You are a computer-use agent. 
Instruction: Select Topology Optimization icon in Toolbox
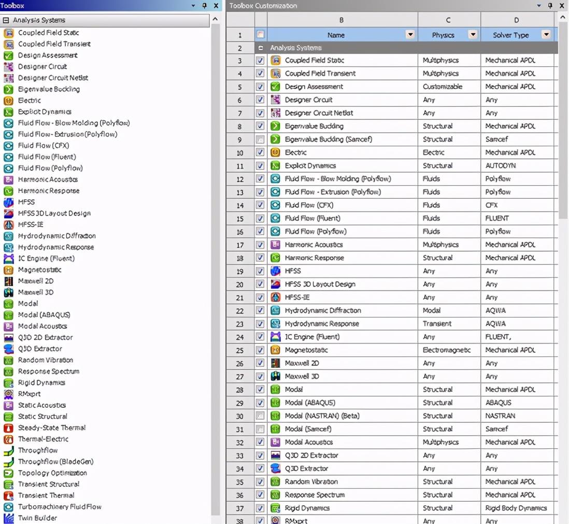pyautogui.click(x=8, y=473)
